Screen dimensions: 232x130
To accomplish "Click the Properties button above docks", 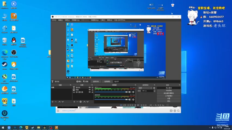I will point(79,81).
